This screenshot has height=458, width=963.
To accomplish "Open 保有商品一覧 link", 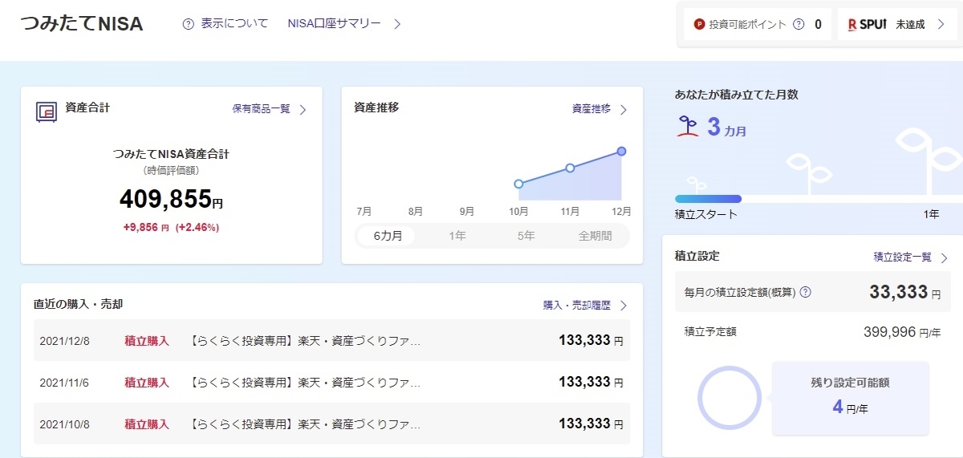I will coord(262,109).
